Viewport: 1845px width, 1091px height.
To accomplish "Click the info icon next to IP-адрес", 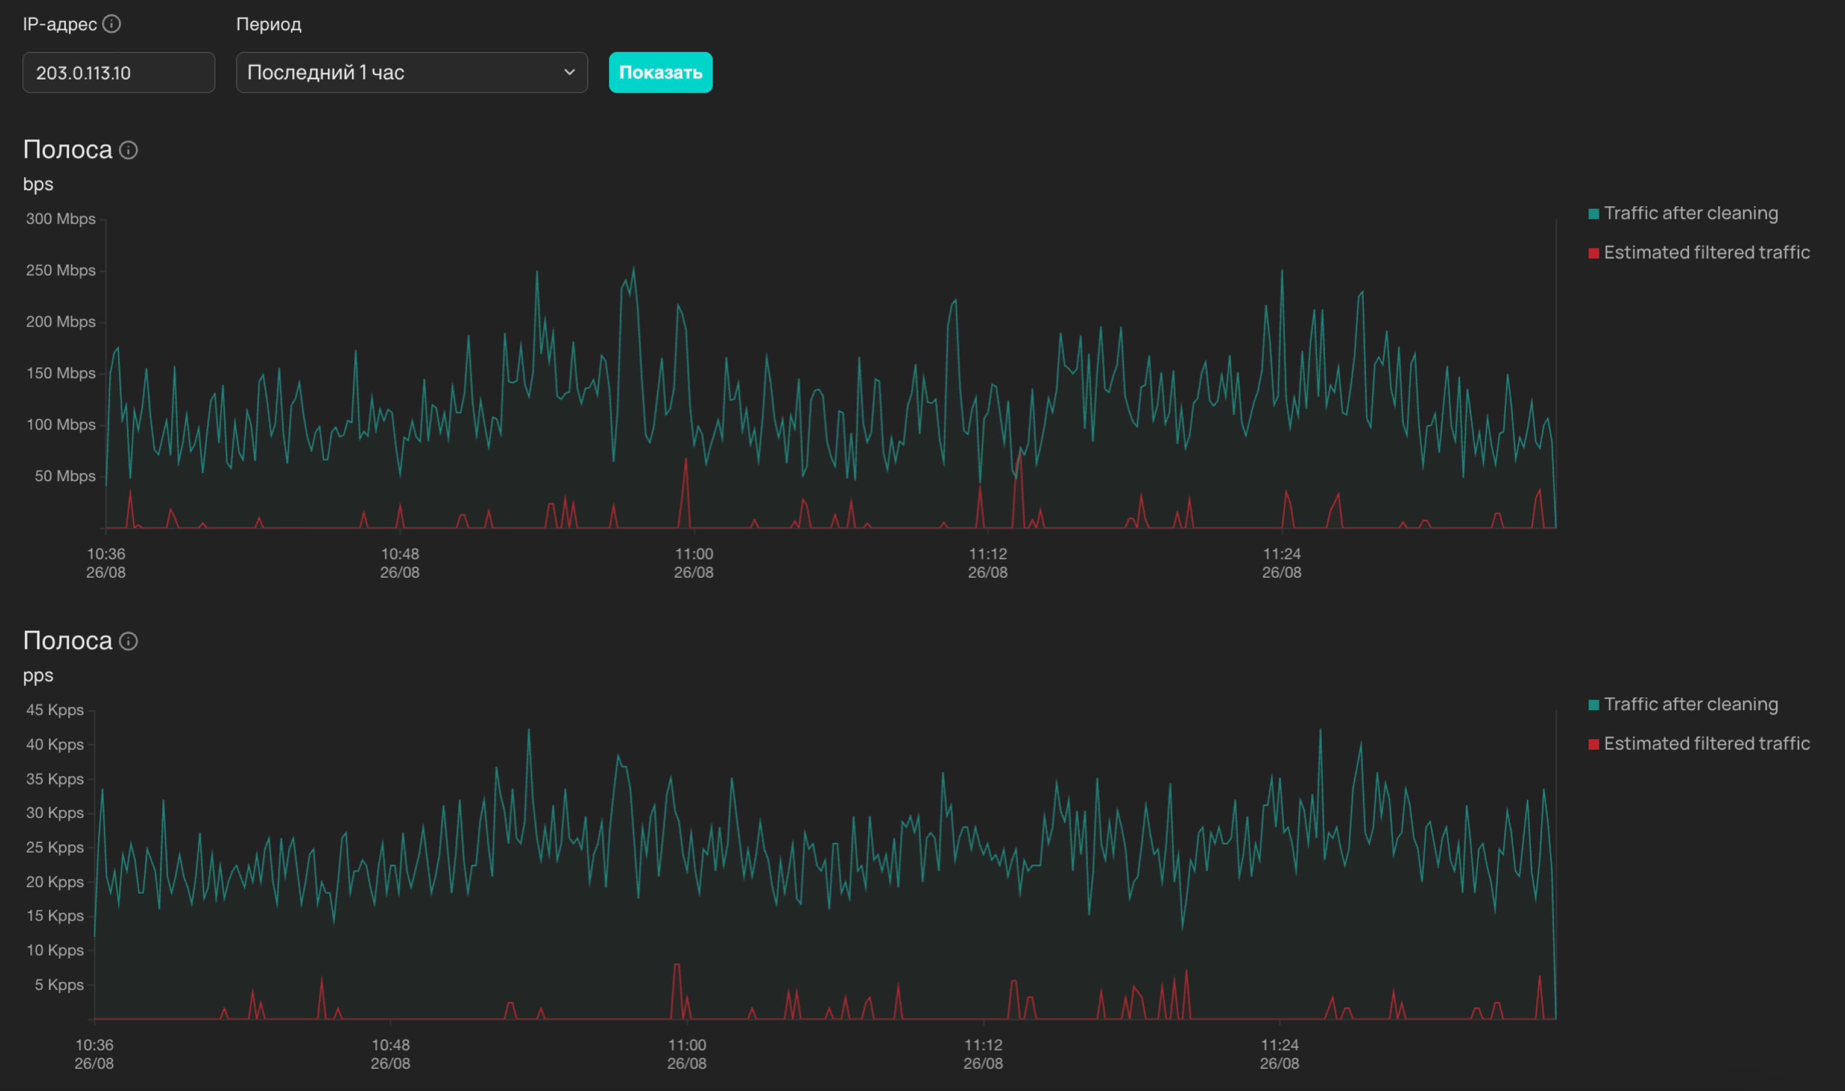I will point(112,24).
